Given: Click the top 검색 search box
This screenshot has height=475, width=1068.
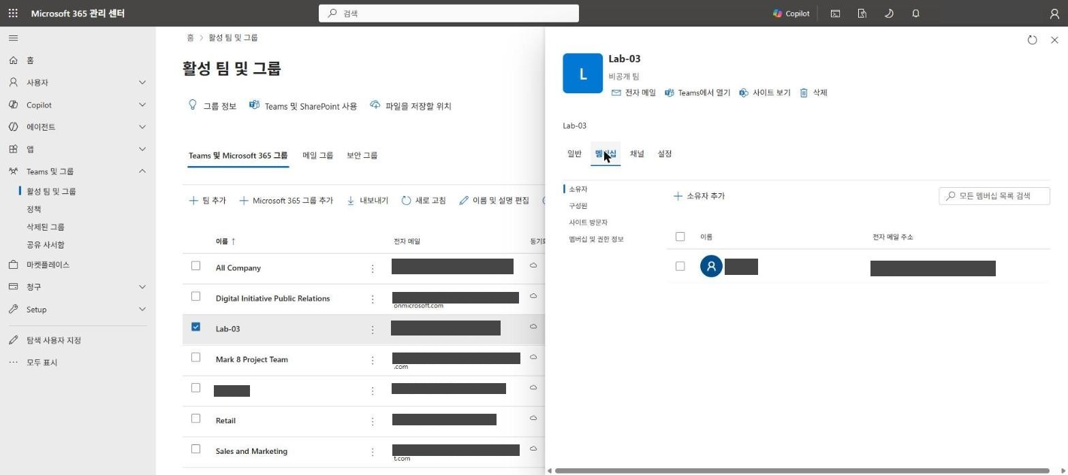Looking at the screenshot, I should point(449,13).
